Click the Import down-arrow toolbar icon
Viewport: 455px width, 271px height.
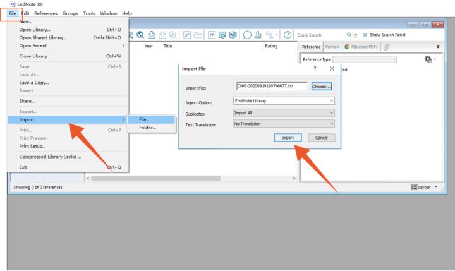(151, 35)
